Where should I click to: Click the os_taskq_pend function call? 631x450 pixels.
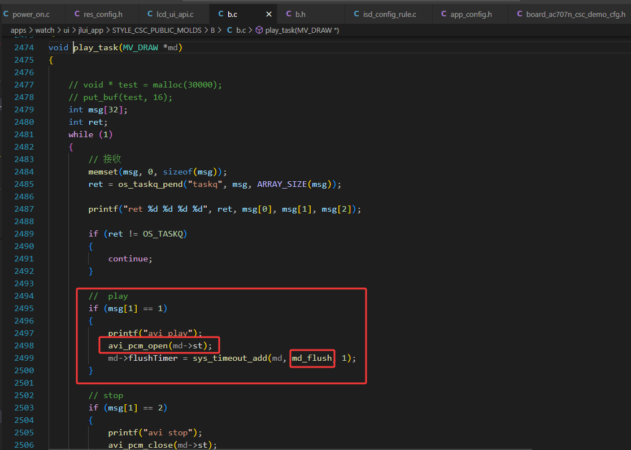150,184
